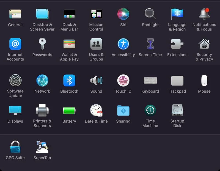Open Network globe icon
Screen dimensions: 220x171
[42, 80]
